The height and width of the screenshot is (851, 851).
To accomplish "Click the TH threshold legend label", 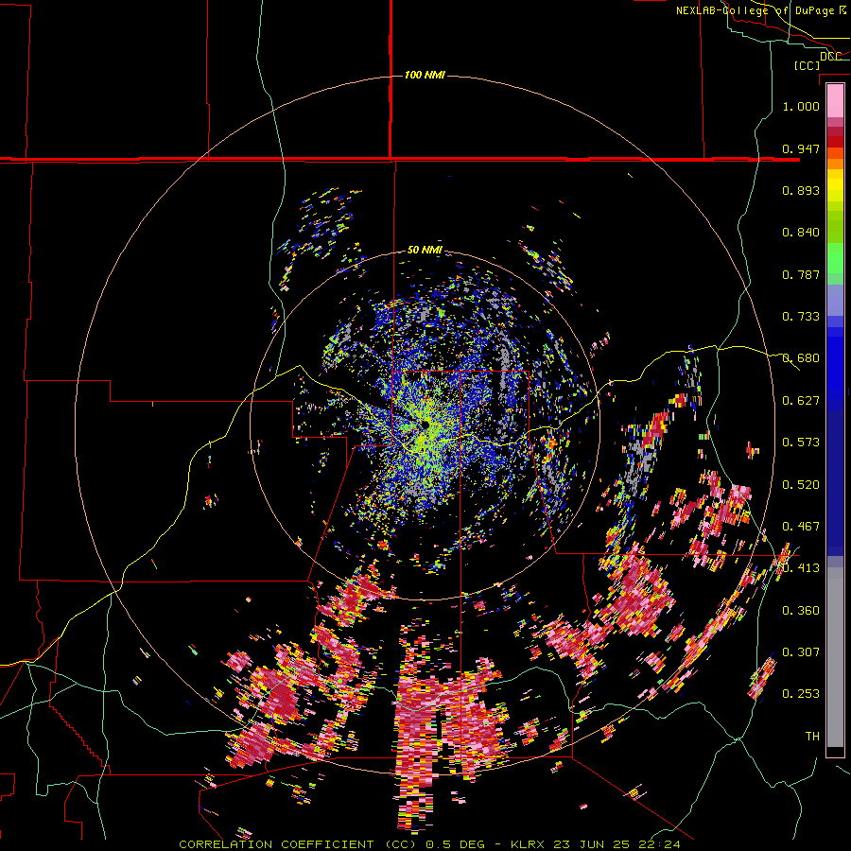I will pyautogui.click(x=812, y=737).
